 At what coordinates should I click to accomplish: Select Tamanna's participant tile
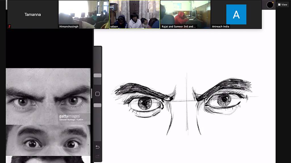click(33, 14)
